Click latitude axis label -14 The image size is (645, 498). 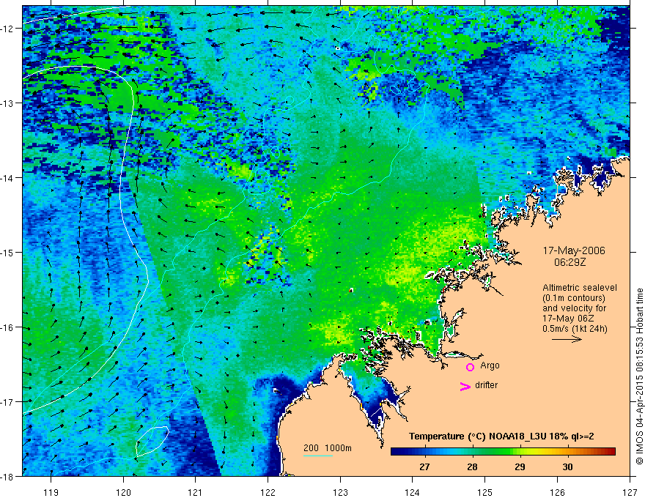click(x=7, y=178)
